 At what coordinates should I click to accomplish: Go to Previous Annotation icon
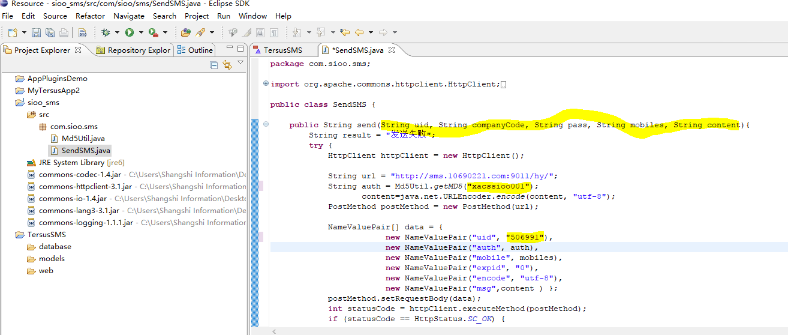point(321,32)
